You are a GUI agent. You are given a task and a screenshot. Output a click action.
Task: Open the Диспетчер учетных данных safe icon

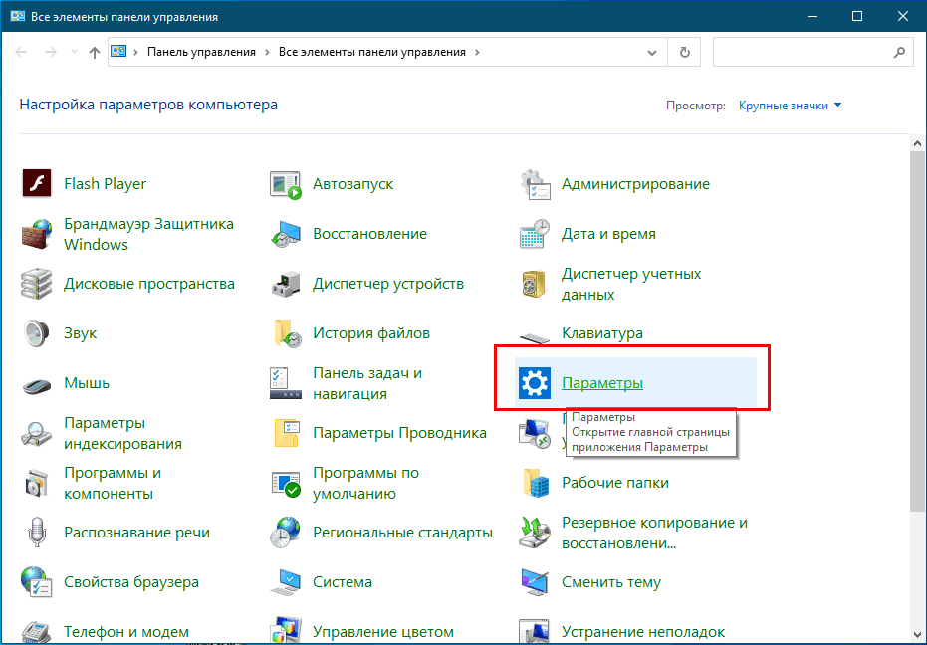point(535,284)
